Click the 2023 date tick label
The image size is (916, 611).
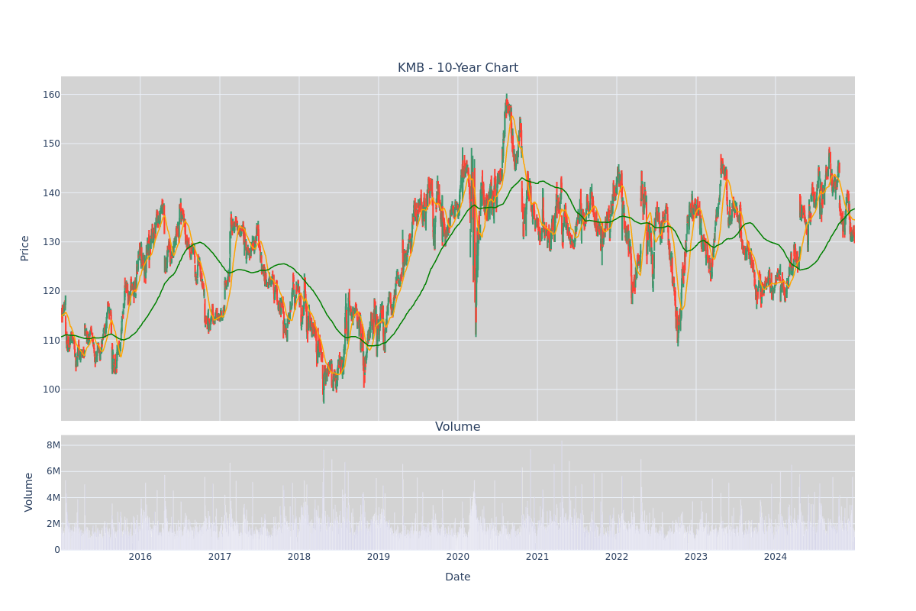(696, 557)
